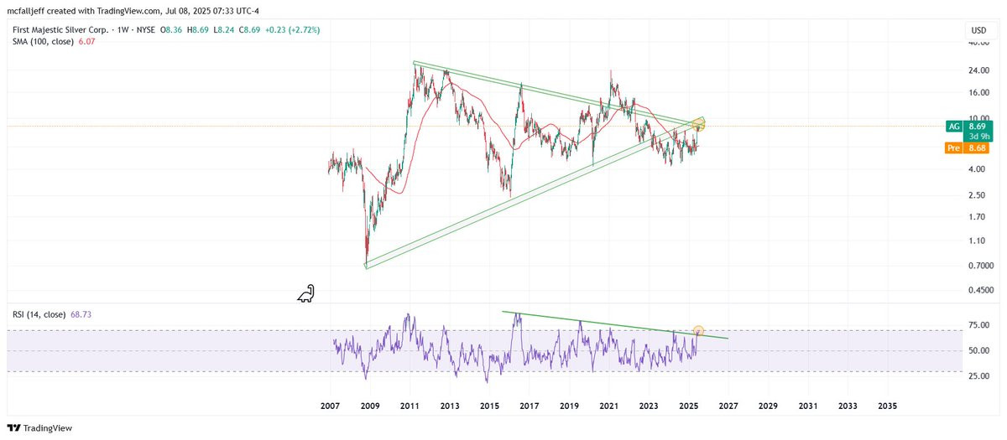Viewport: 1007px width, 440px height.
Task: Click the 0.4500 price axis label
Action: click(979, 290)
